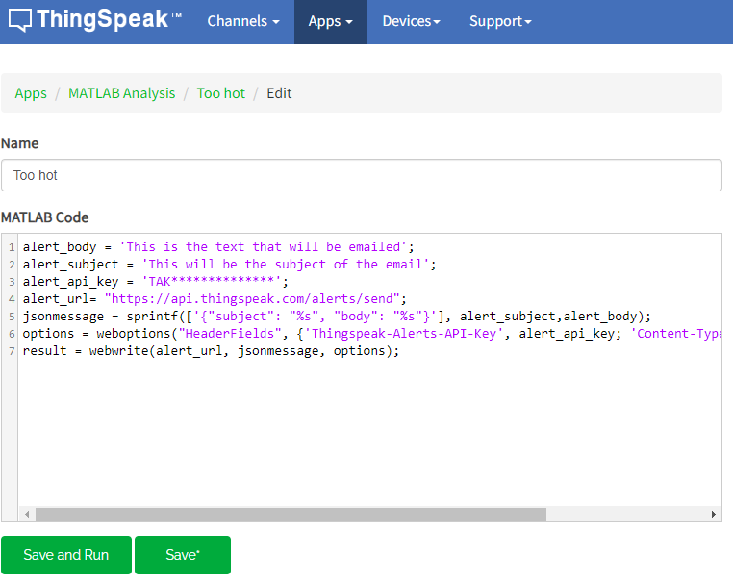Viewport: 733px width, 586px height.
Task: Click line number 4 in the gutter
Action: [12, 299]
